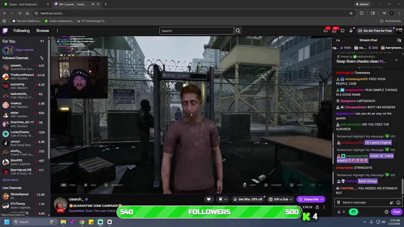The height and width of the screenshot is (227, 404).
Task: Collapse the Stream Chat panel
Action: coord(338,40)
